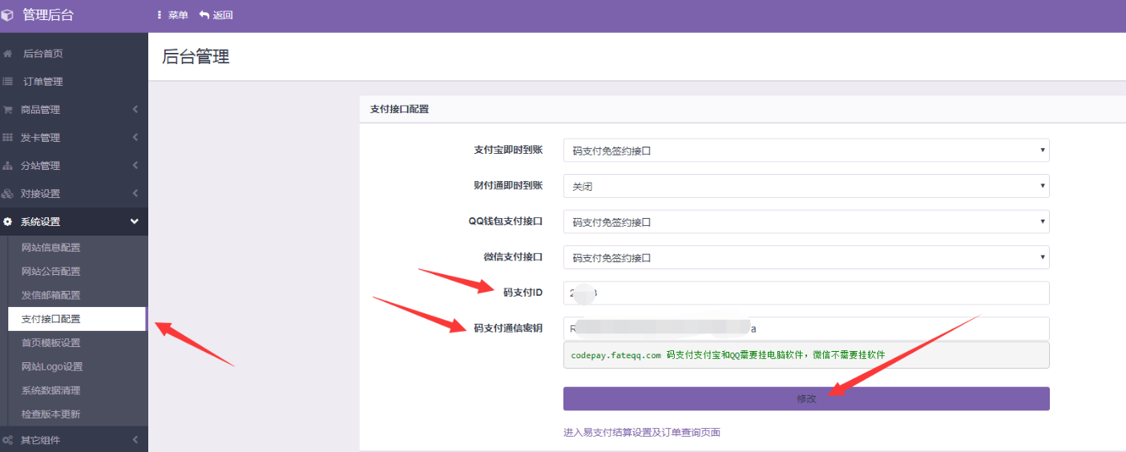Click the home icon beside 后台首页
The width and height of the screenshot is (1126, 452).
pyautogui.click(x=8, y=54)
